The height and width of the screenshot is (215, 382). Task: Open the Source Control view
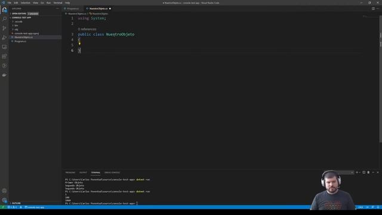pos(4,28)
